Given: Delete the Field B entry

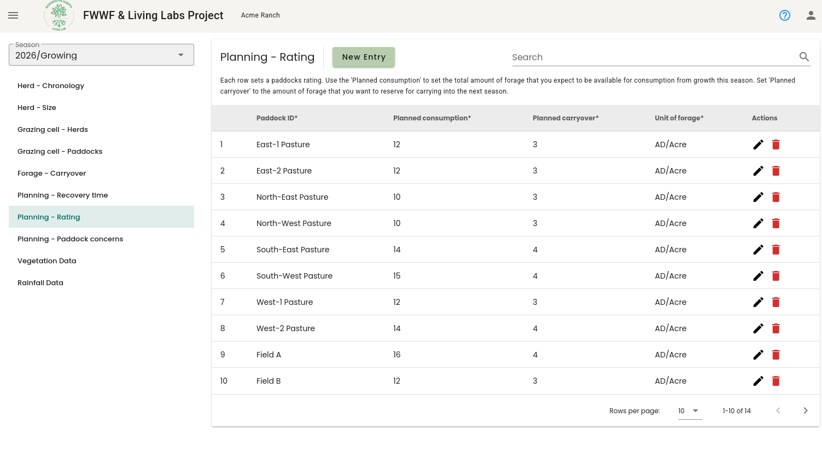Looking at the screenshot, I should click(776, 381).
